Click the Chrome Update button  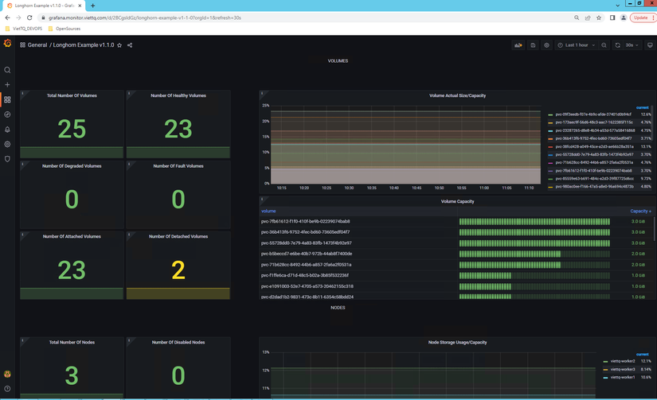(x=641, y=17)
